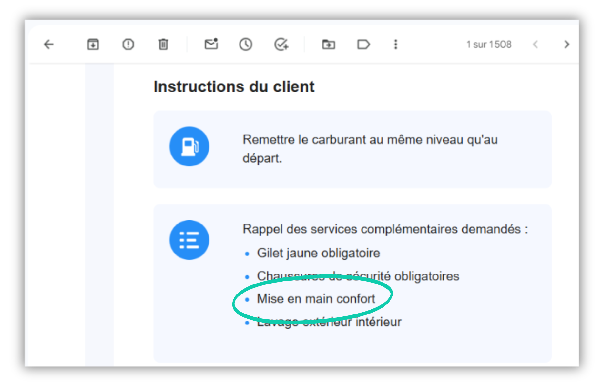The width and height of the screenshot is (602, 389).
Task: Click the '1 sur 1508' counter
Action: 489,44
